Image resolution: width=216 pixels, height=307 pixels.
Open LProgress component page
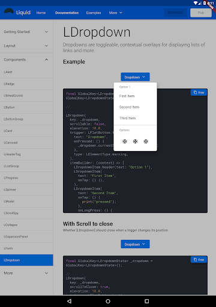coord(26,178)
